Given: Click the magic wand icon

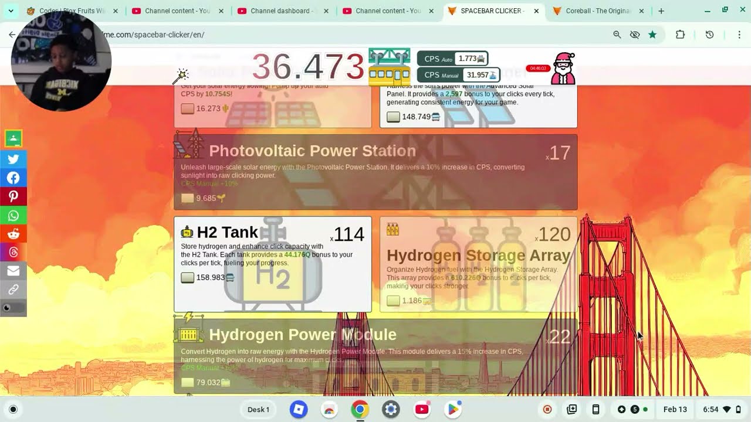Looking at the screenshot, I should [180, 76].
